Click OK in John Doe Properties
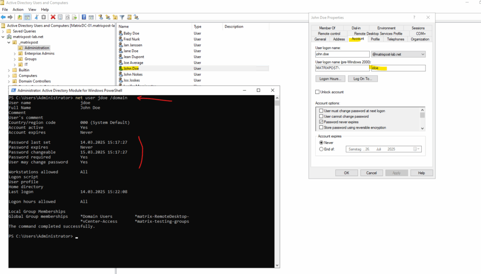Image resolution: width=481 pixels, height=274 pixels. point(347,173)
